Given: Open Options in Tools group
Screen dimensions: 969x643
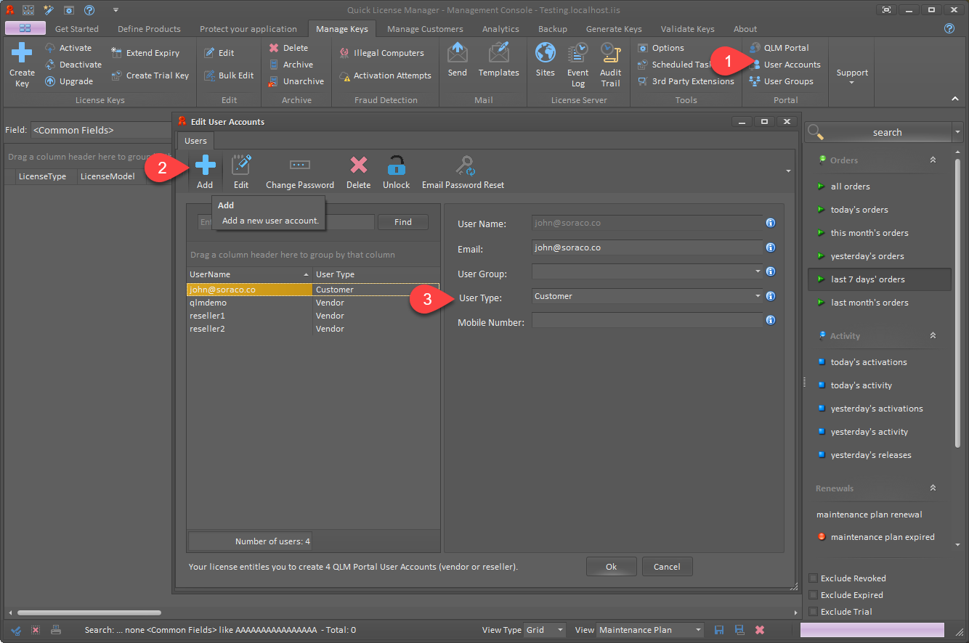Looking at the screenshot, I should click(661, 48).
